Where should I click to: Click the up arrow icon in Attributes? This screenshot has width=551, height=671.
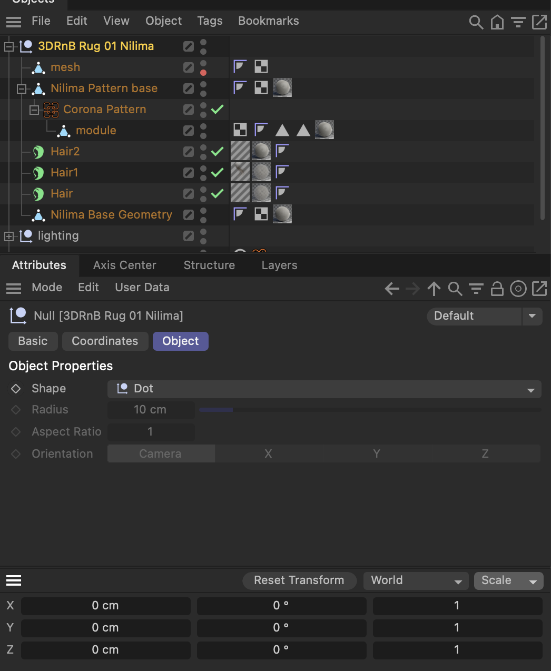[x=434, y=289]
